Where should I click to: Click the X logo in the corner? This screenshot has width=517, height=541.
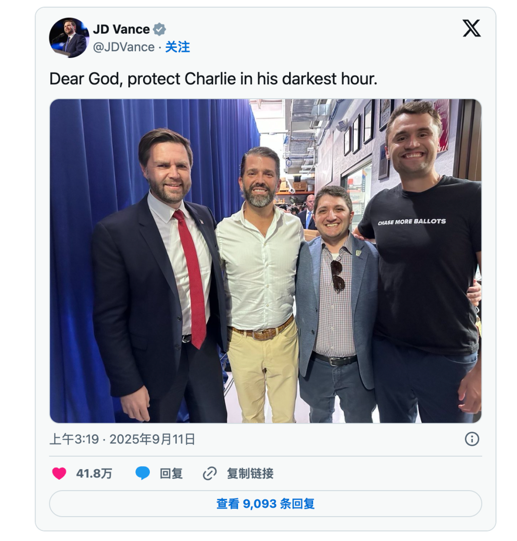point(471,29)
